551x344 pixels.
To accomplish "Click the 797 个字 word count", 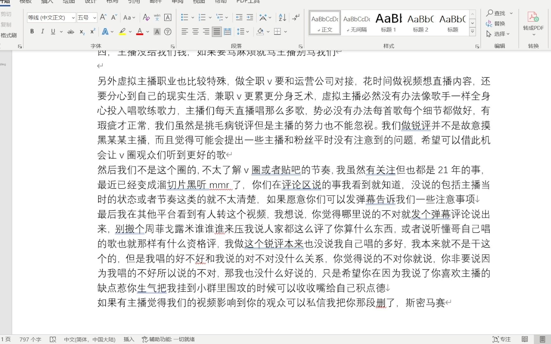I will (x=30, y=340).
